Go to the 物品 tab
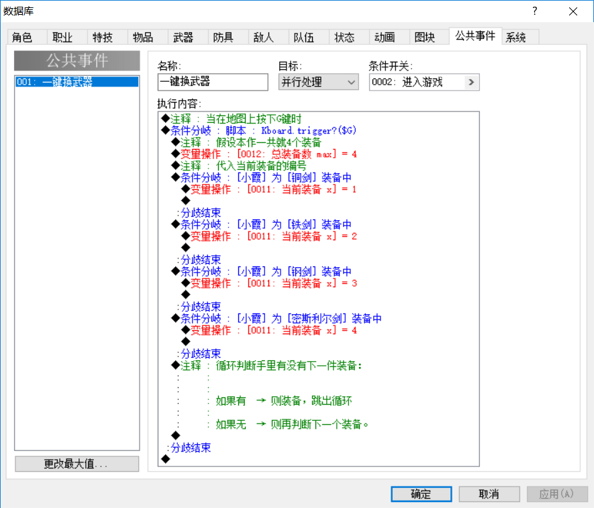594x508 pixels. pyautogui.click(x=148, y=37)
